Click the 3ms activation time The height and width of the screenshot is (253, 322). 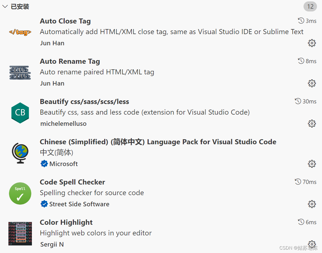click(311, 21)
